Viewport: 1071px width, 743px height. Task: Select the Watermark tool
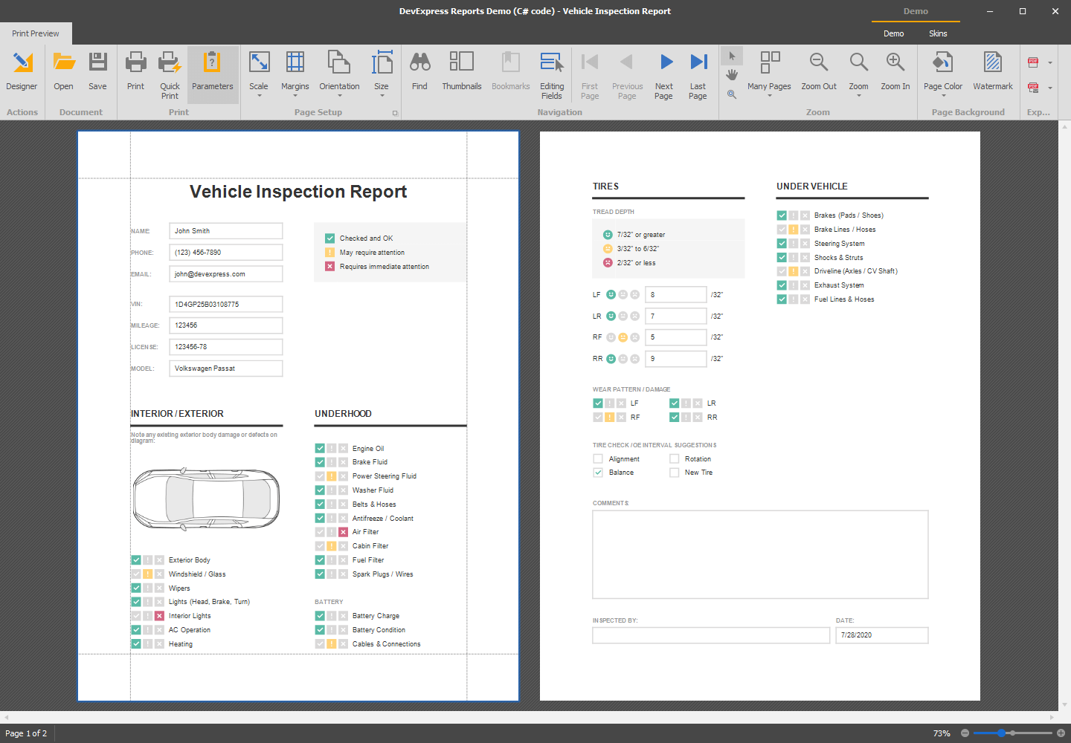tap(992, 72)
